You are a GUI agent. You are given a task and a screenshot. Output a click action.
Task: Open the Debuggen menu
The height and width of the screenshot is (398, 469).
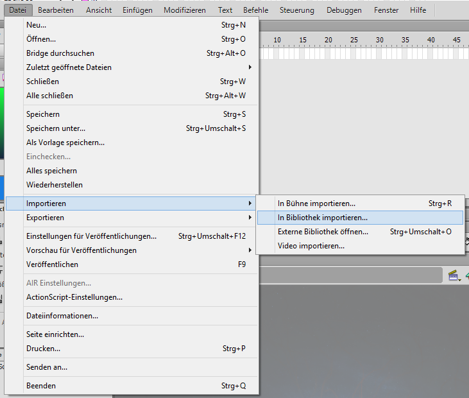pyautogui.click(x=344, y=10)
